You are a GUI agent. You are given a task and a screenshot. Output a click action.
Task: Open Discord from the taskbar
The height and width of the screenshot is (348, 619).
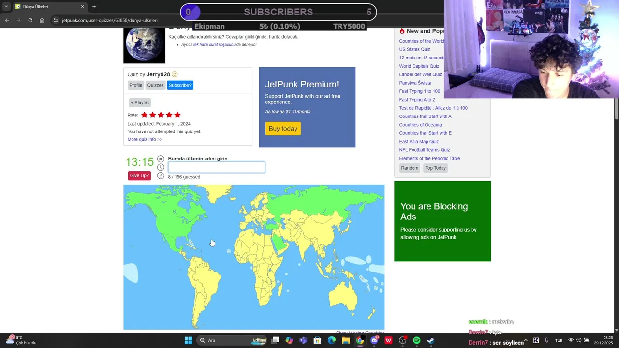(x=374, y=340)
